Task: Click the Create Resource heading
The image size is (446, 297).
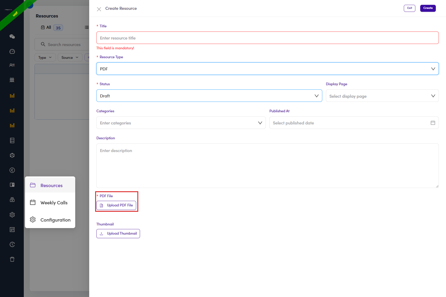Action: pyautogui.click(x=121, y=8)
